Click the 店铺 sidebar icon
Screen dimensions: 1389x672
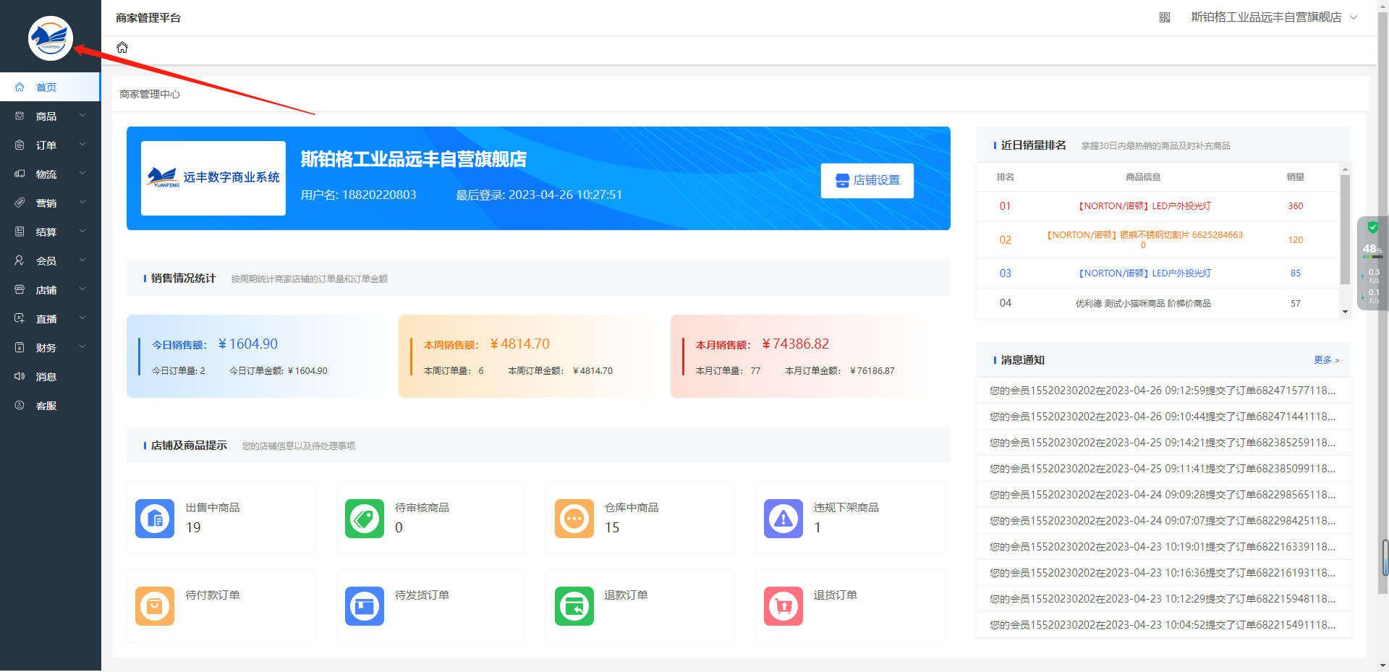coord(20,290)
